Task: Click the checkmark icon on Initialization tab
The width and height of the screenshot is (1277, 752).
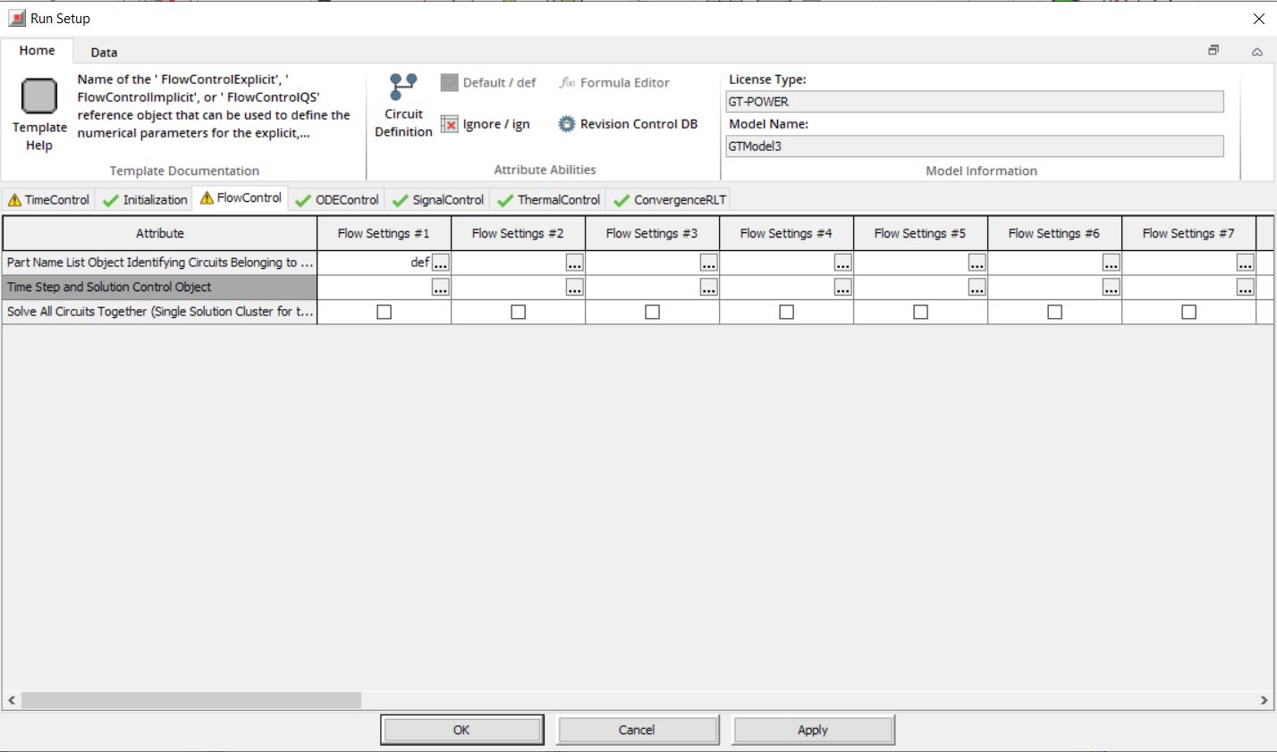Action: 110,199
